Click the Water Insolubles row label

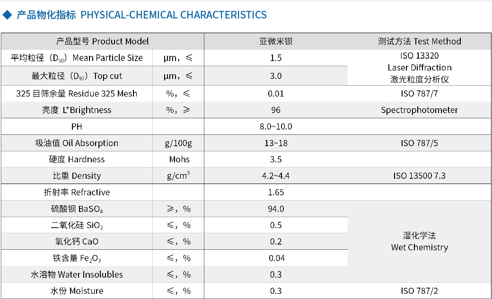pos(77,275)
